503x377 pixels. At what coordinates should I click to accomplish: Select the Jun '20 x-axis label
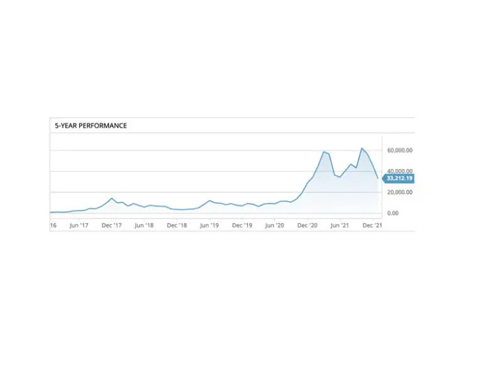(x=275, y=225)
